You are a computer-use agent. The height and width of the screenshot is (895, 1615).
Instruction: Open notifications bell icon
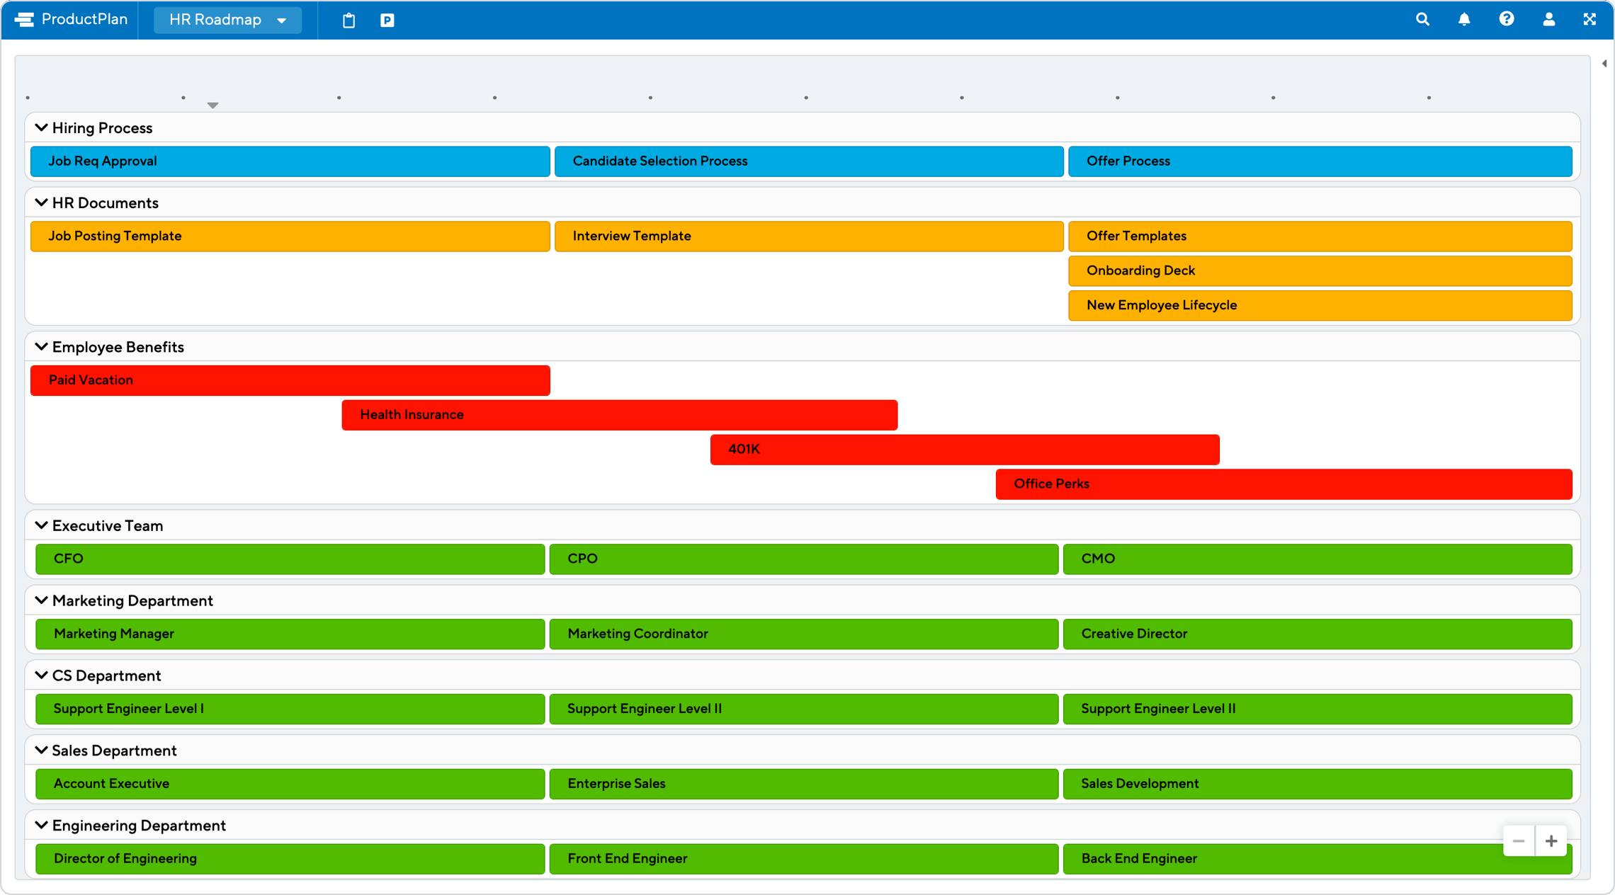click(x=1464, y=20)
